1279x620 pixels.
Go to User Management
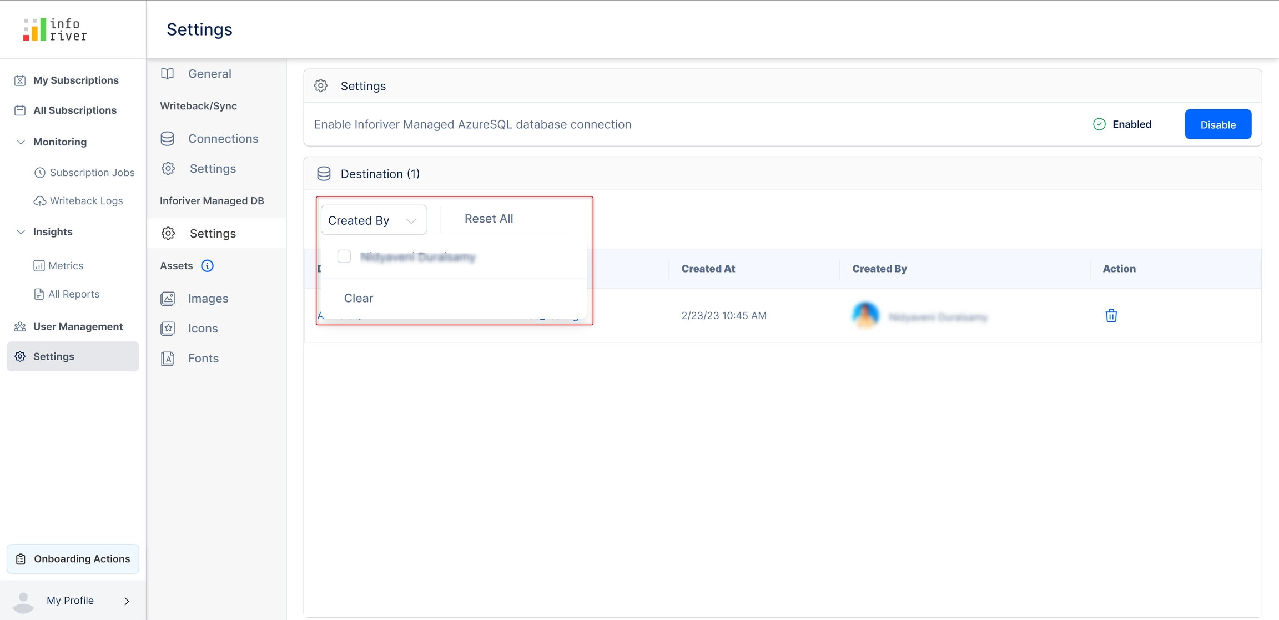coord(78,326)
